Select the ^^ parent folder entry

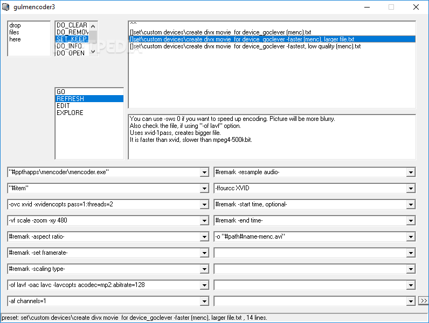click(x=272, y=25)
